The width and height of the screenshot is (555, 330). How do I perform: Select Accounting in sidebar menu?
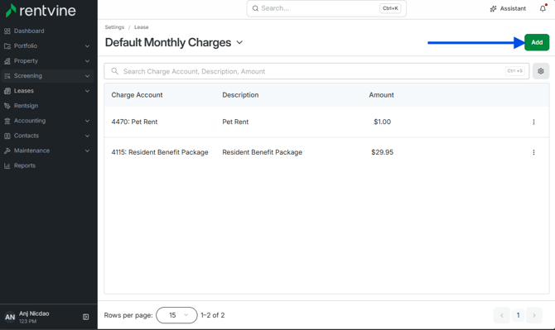[x=30, y=121]
